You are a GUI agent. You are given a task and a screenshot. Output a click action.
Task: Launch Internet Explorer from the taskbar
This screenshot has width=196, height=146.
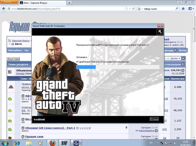pyautogui.click(x=17, y=143)
